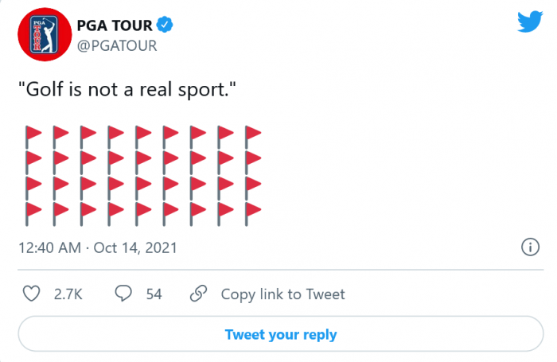Open the @PGATOUR handle link
The image size is (557, 362).
coord(117,45)
